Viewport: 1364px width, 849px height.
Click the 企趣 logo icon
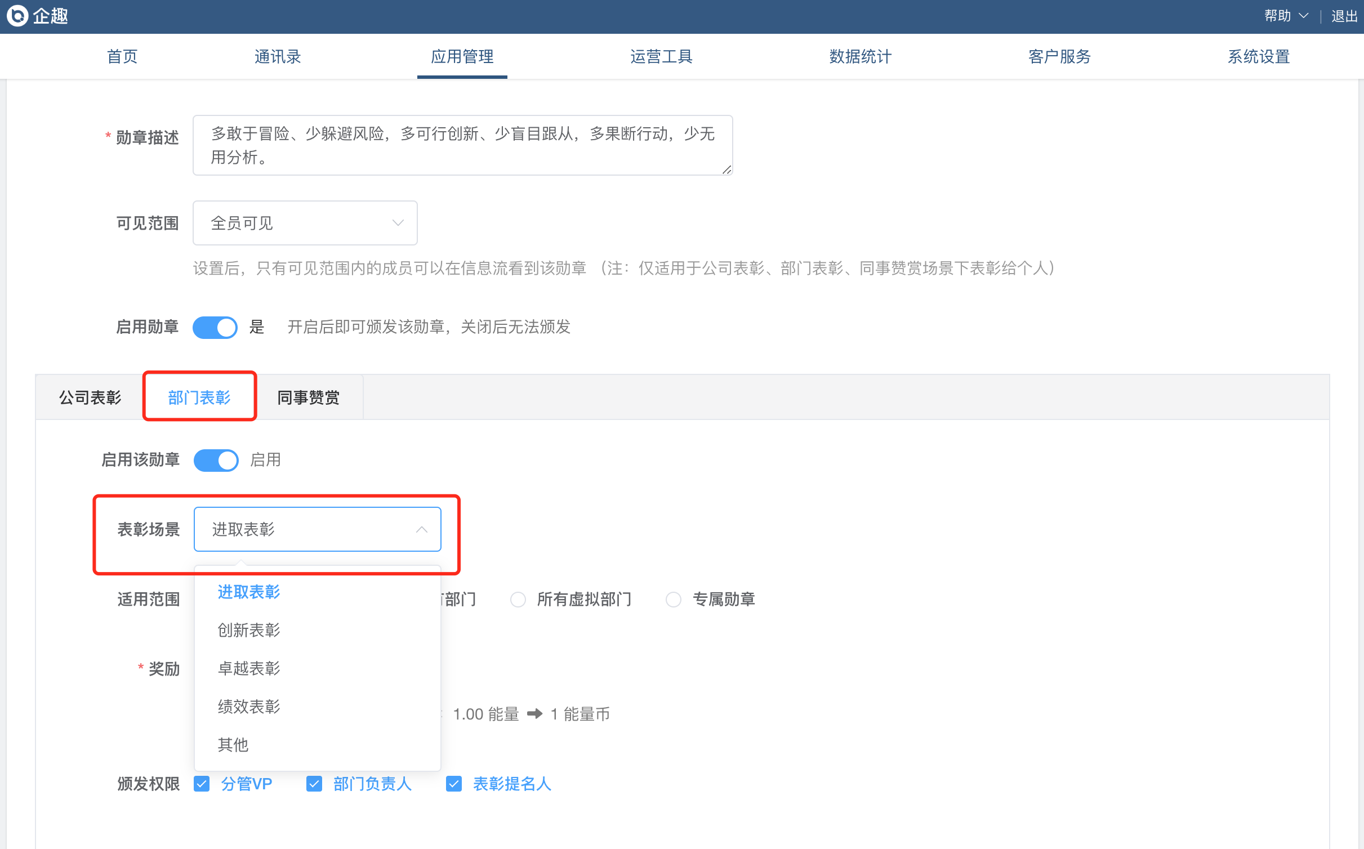pos(17,16)
